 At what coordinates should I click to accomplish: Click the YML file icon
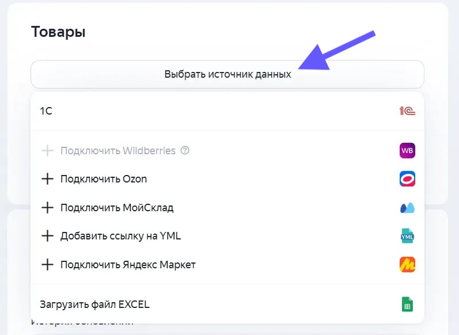tap(407, 236)
